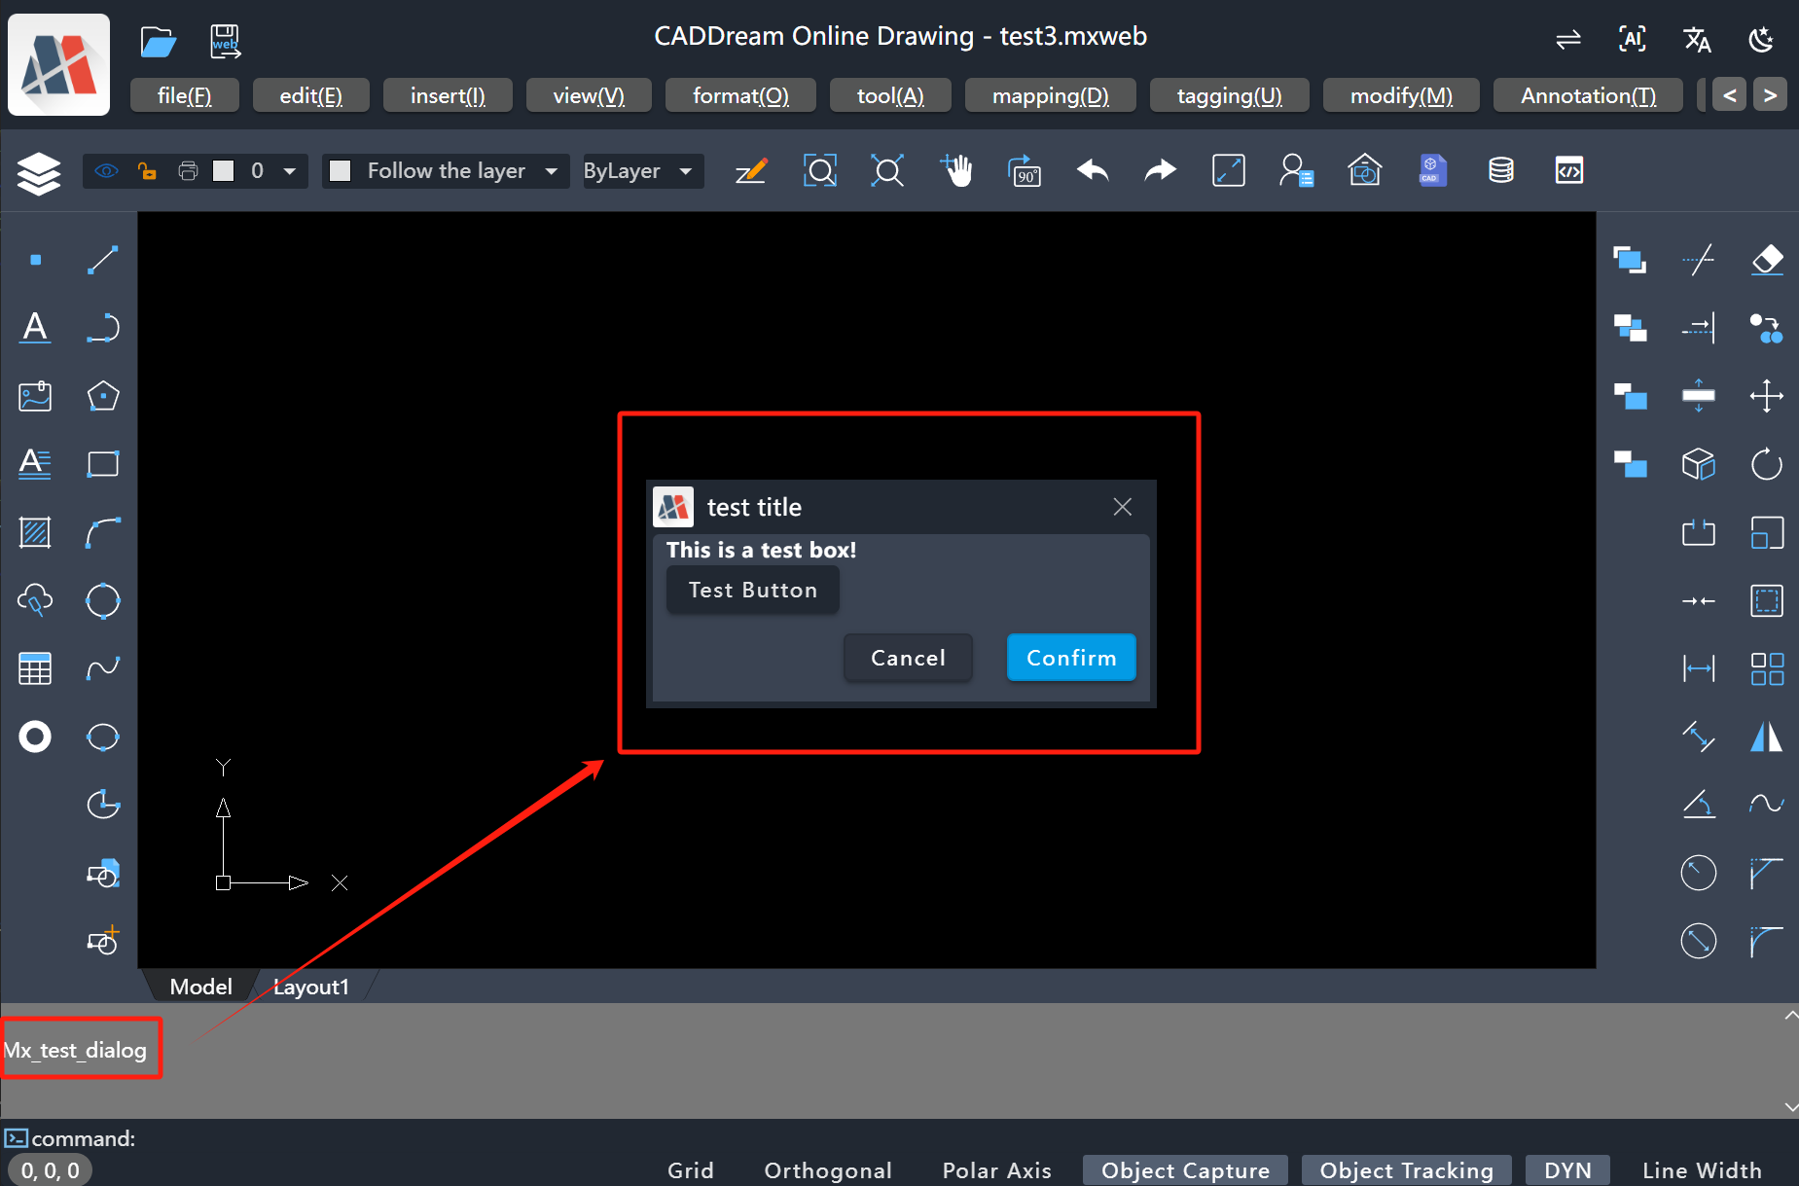The width and height of the screenshot is (1799, 1186).
Task: Click the command input line
Action: [x=389, y=1138]
